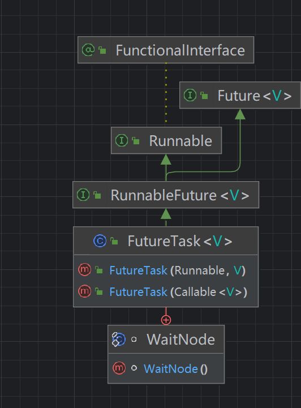Click the interface icon on RunnableFuture<V> node
301x408 pixels.
[83, 195]
